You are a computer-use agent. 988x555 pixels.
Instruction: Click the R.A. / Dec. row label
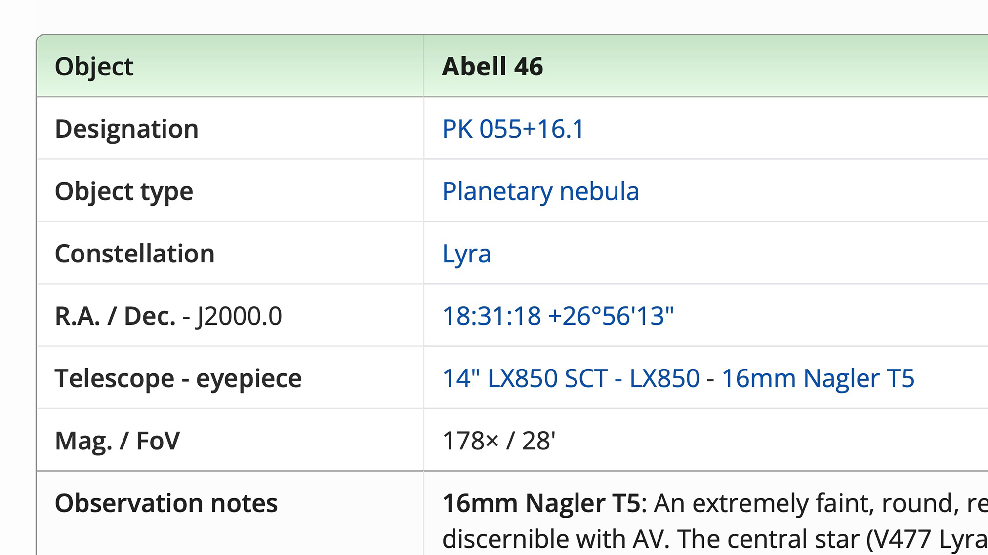[115, 316]
